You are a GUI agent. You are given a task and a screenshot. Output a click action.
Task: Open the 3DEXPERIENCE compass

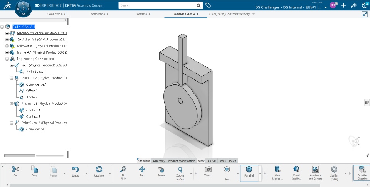(23, 8)
